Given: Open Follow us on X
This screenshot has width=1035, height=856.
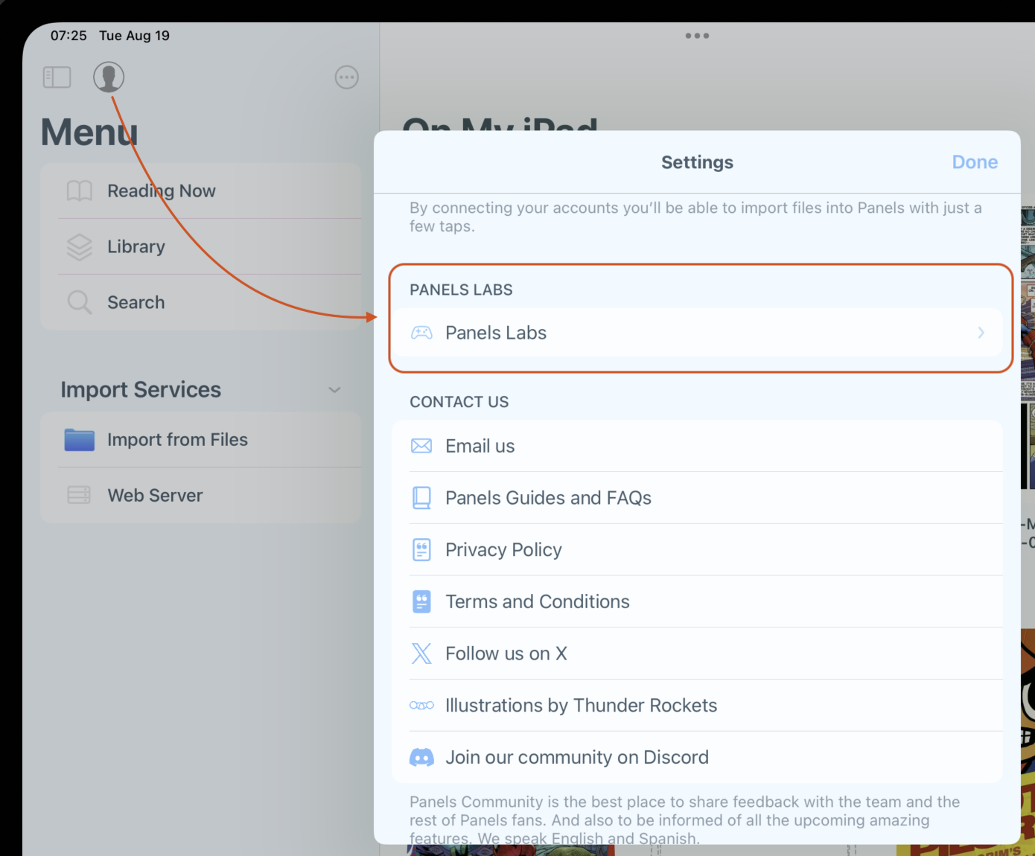Looking at the screenshot, I should pos(698,654).
